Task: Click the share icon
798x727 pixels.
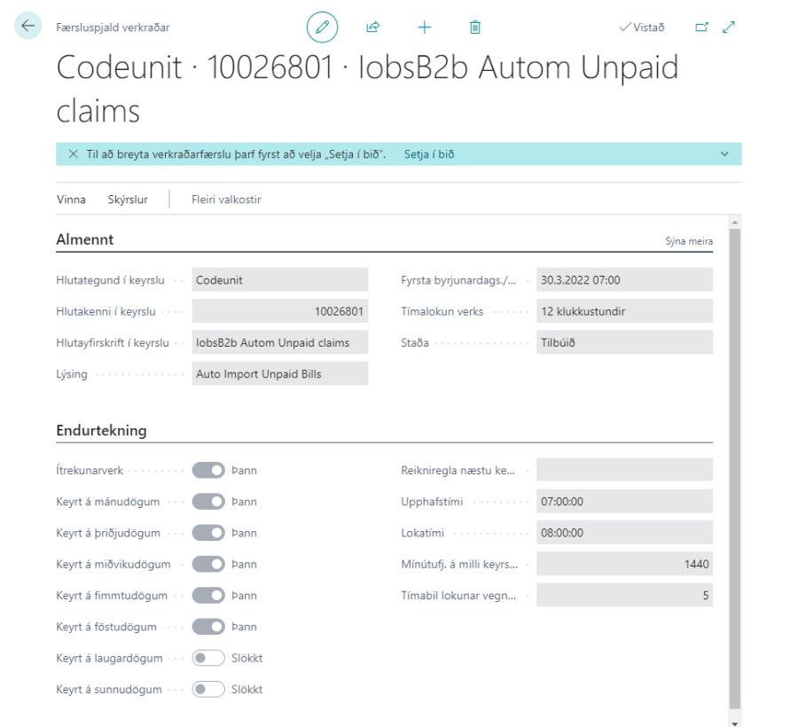Action: click(372, 27)
